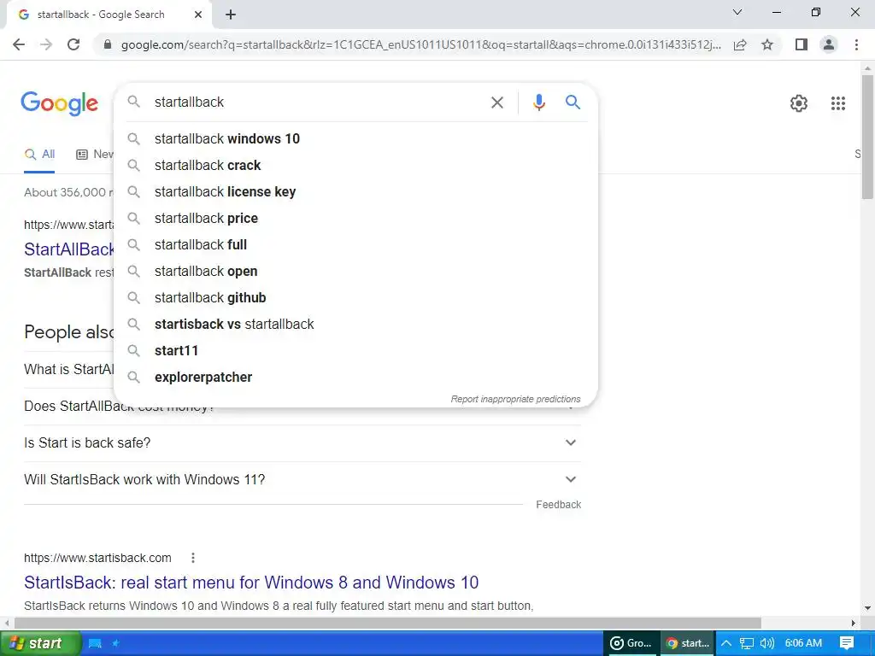Click the Feedback link
The image size is (875, 656).
click(558, 504)
